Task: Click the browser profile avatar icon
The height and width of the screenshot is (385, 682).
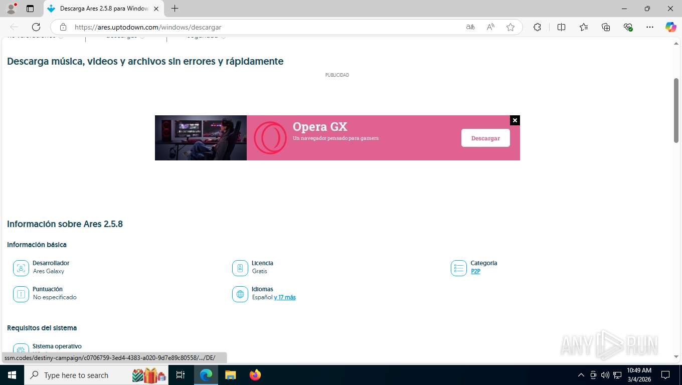Action: tap(11, 9)
